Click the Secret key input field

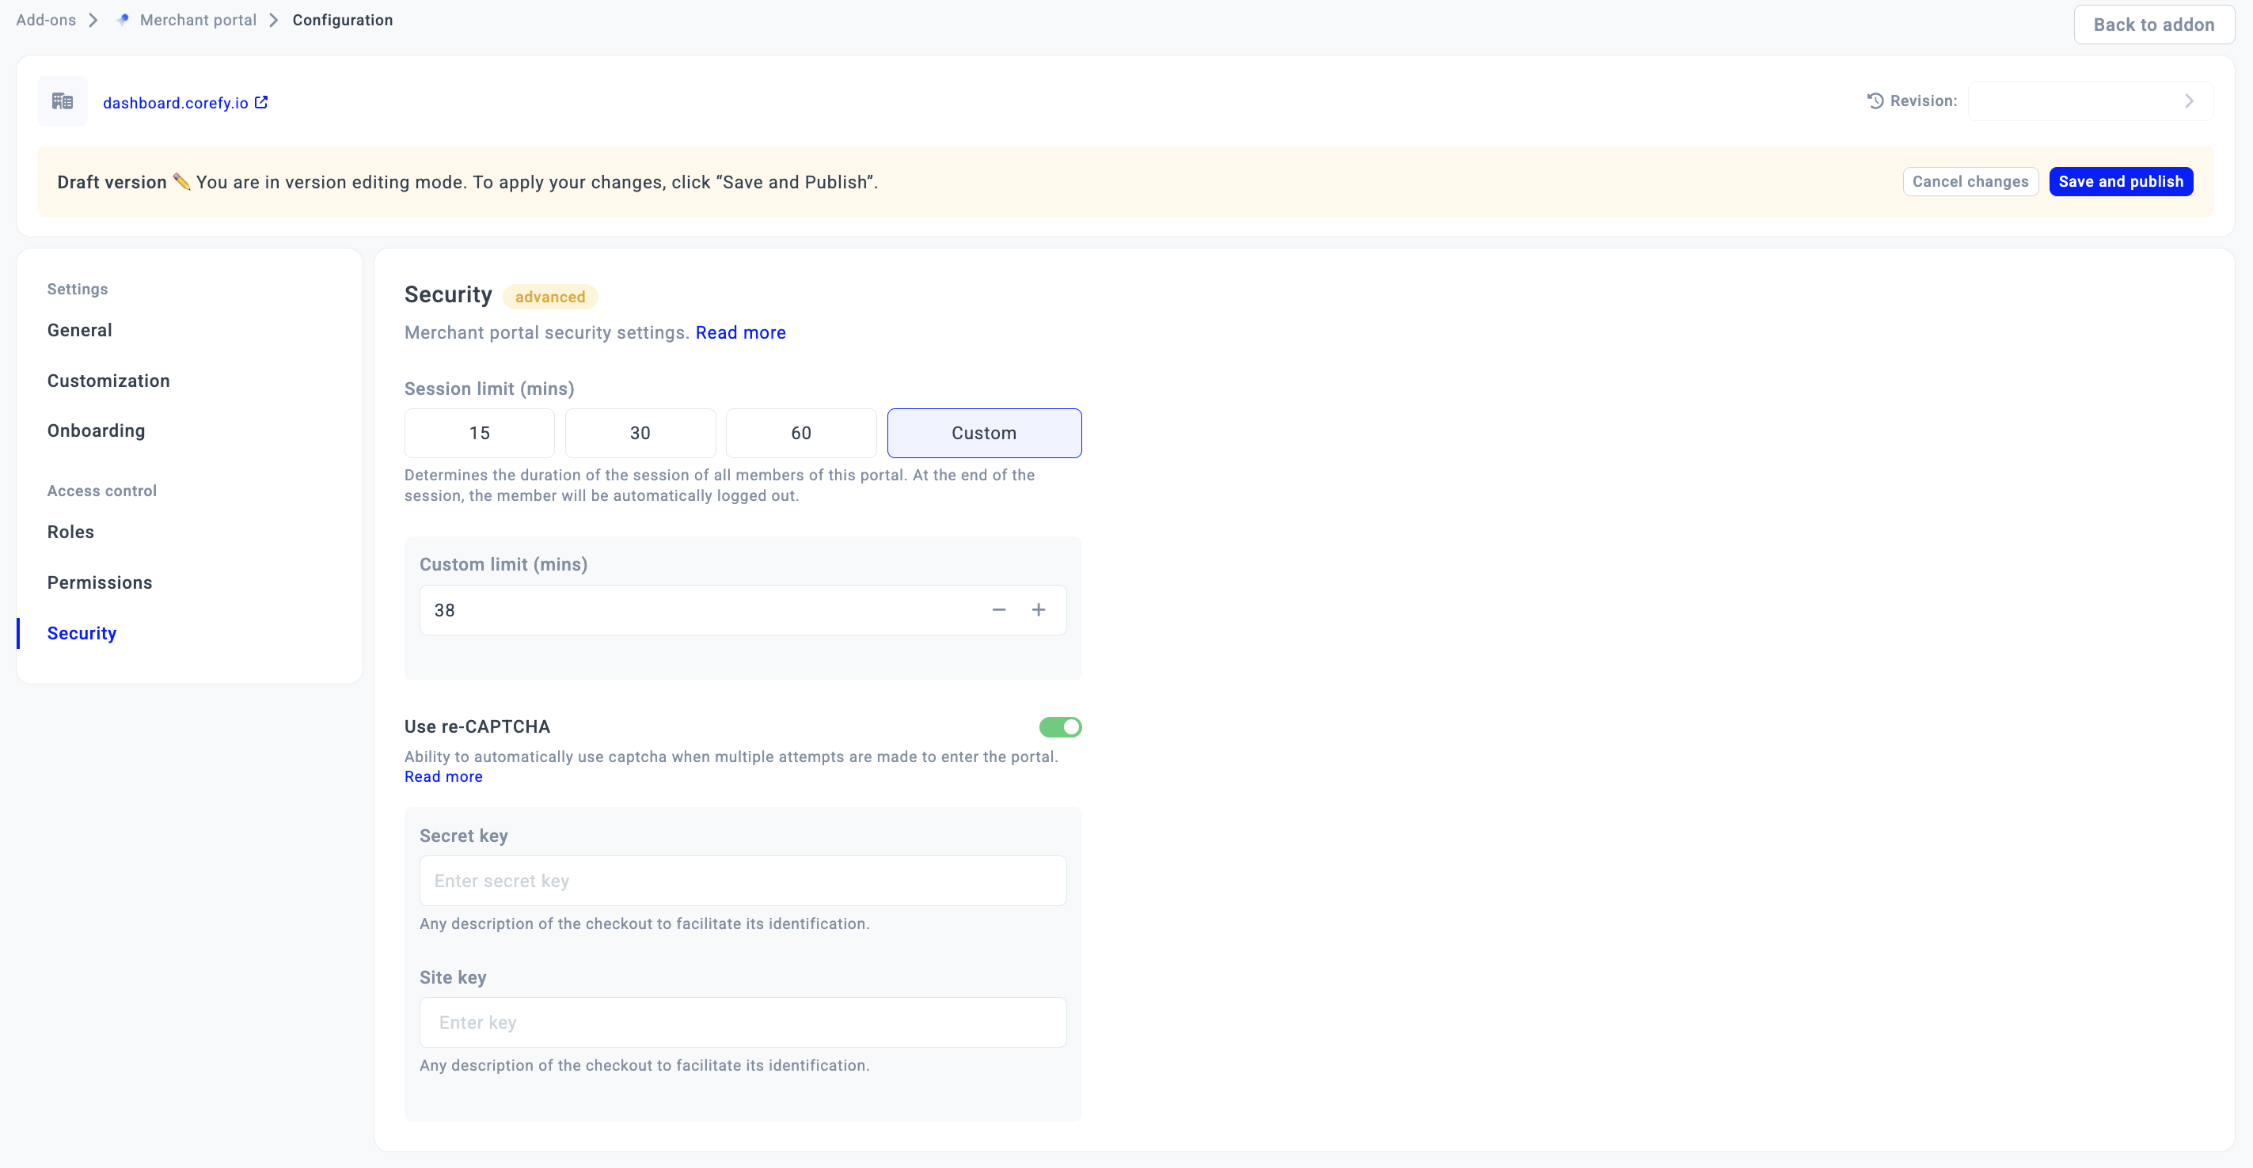(x=743, y=882)
